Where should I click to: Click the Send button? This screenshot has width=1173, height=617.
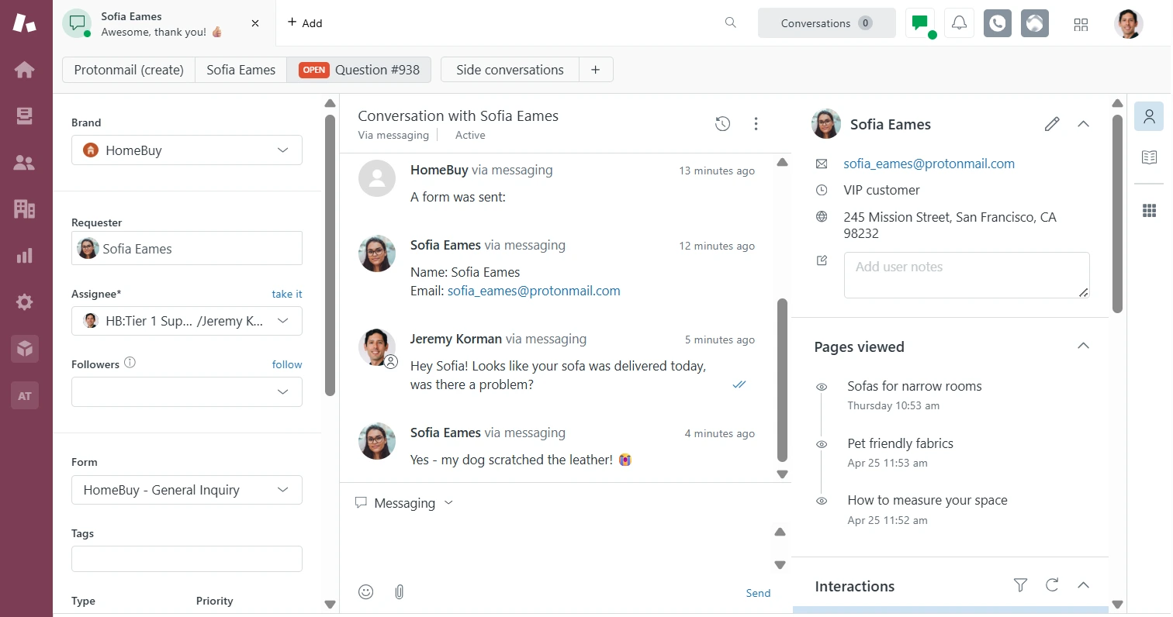[x=758, y=593]
